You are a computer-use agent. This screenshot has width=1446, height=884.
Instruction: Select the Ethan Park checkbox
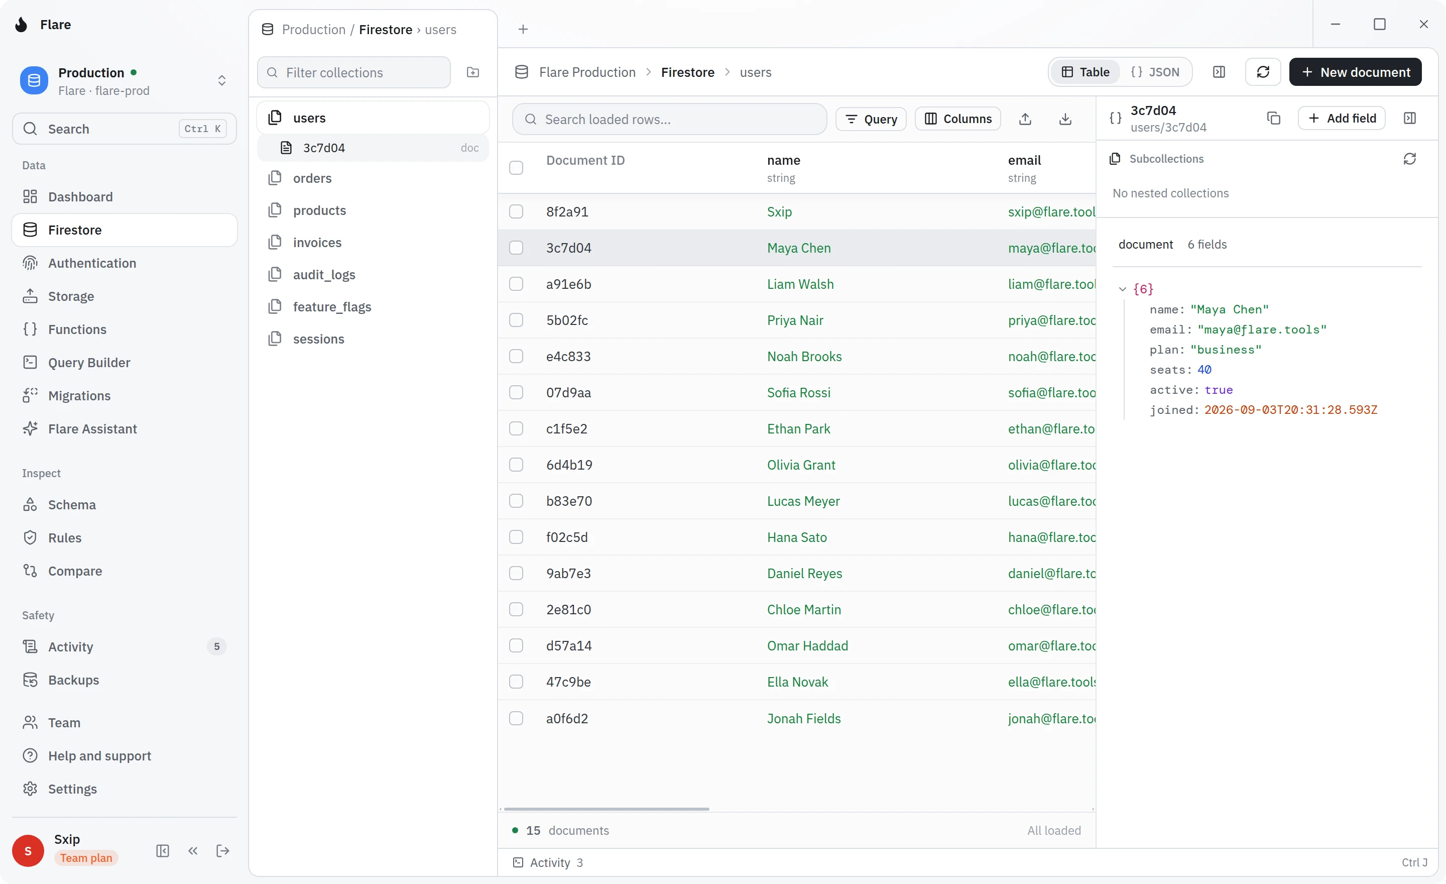(x=516, y=428)
